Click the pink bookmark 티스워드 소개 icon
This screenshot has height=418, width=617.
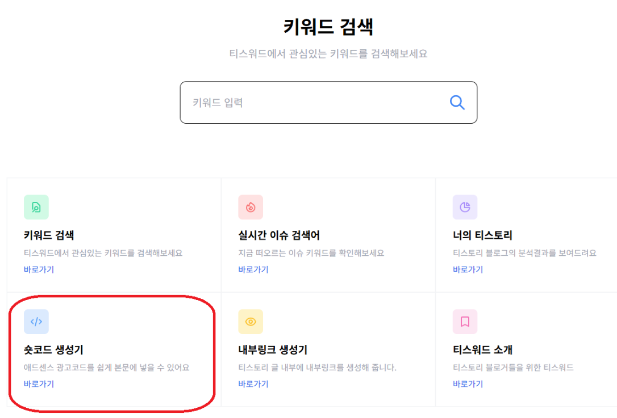465,322
